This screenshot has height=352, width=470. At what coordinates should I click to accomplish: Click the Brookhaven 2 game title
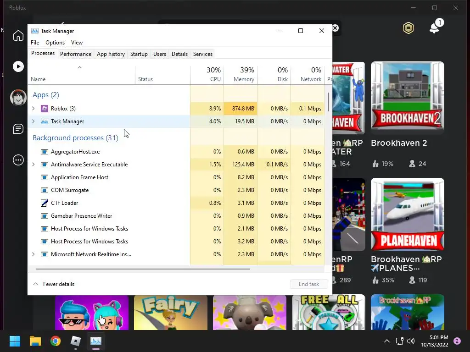click(399, 143)
